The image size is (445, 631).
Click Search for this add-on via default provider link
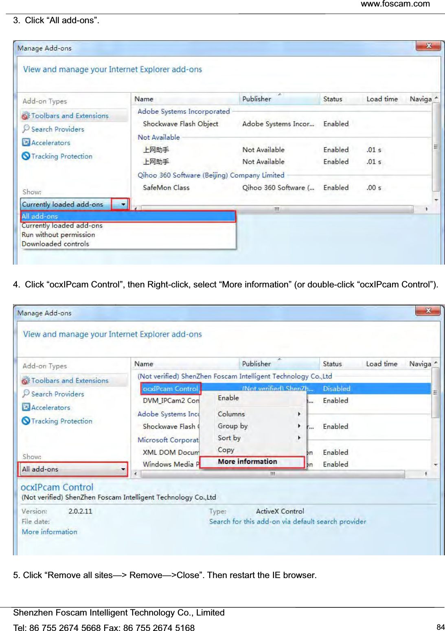(287, 521)
